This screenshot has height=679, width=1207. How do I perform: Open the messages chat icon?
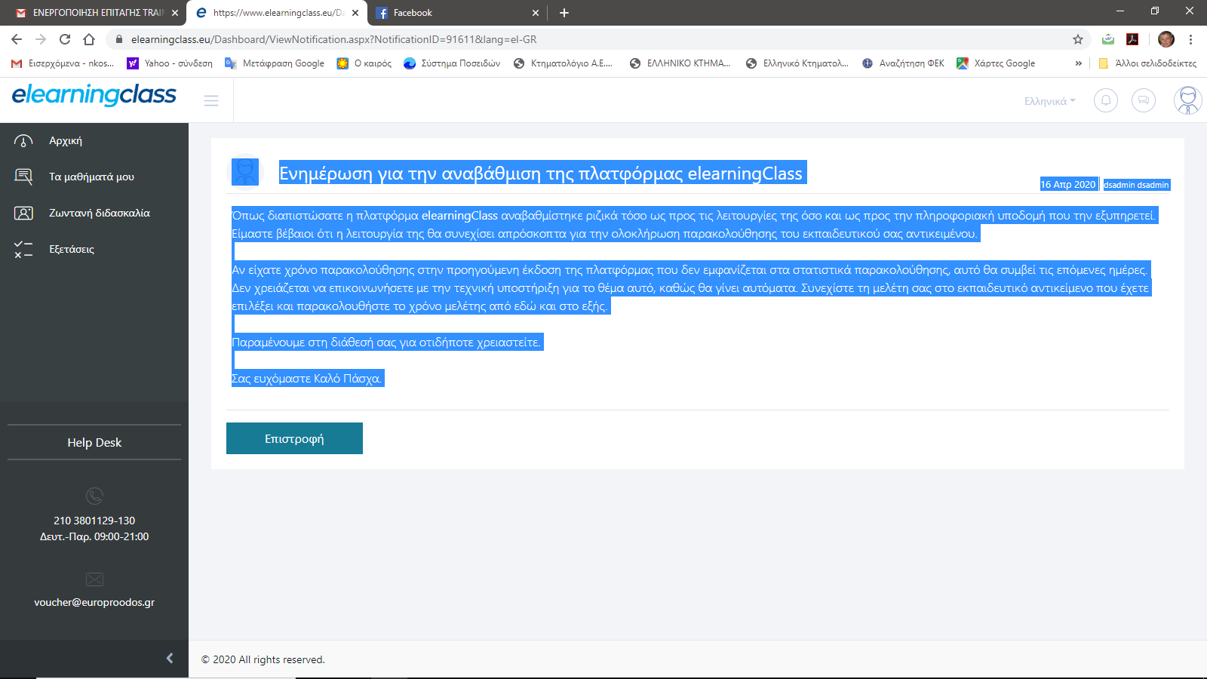(x=1144, y=100)
